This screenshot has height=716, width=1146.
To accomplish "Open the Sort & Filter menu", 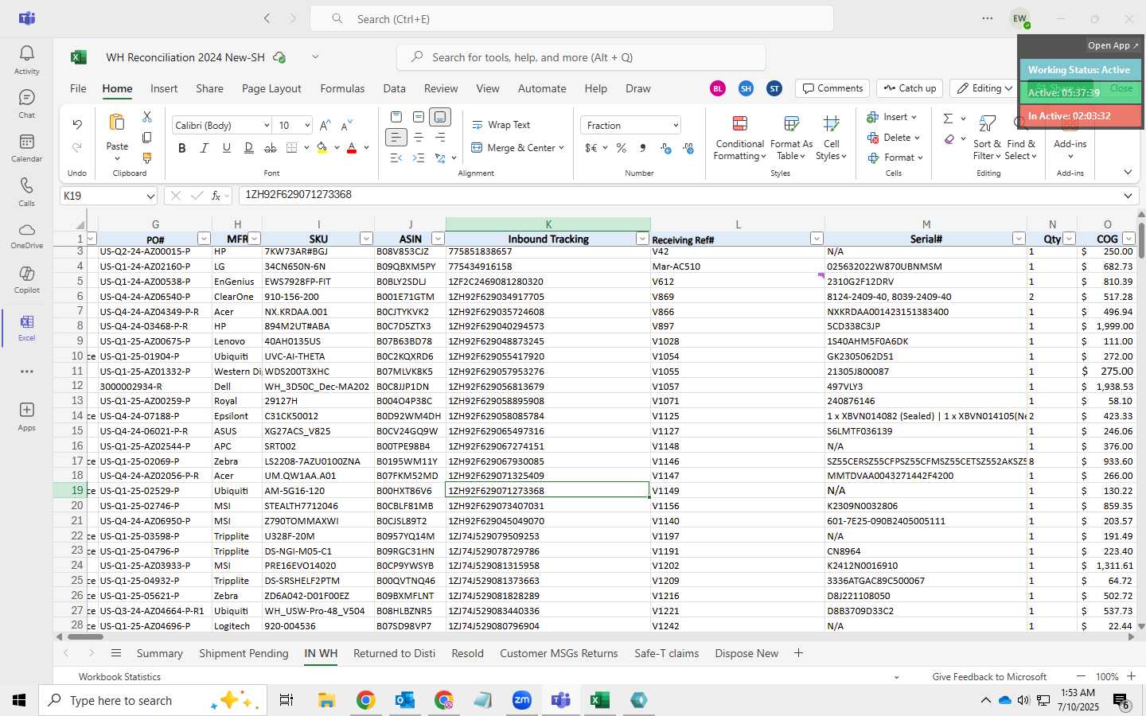I will coord(987,138).
